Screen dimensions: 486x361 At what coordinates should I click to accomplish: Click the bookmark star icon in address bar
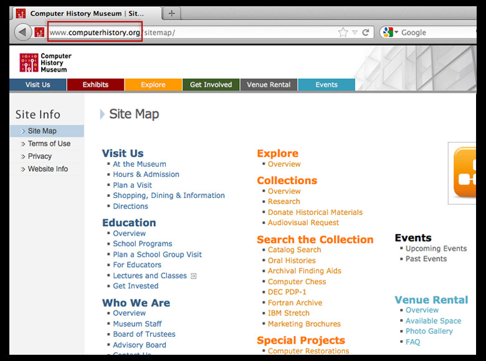[x=343, y=32]
